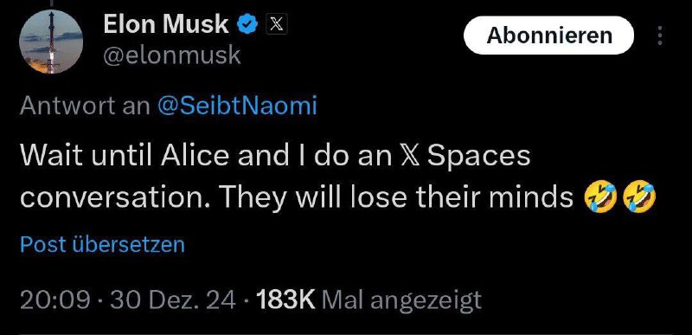Click the @elonmusk handle
This screenshot has height=335, width=692.
(x=172, y=55)
